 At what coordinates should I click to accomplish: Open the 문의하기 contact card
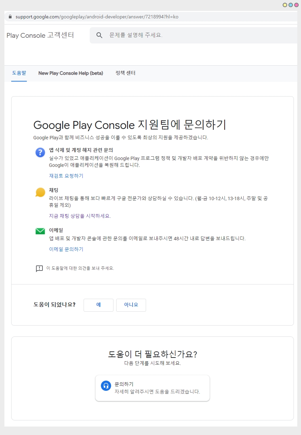153,388
